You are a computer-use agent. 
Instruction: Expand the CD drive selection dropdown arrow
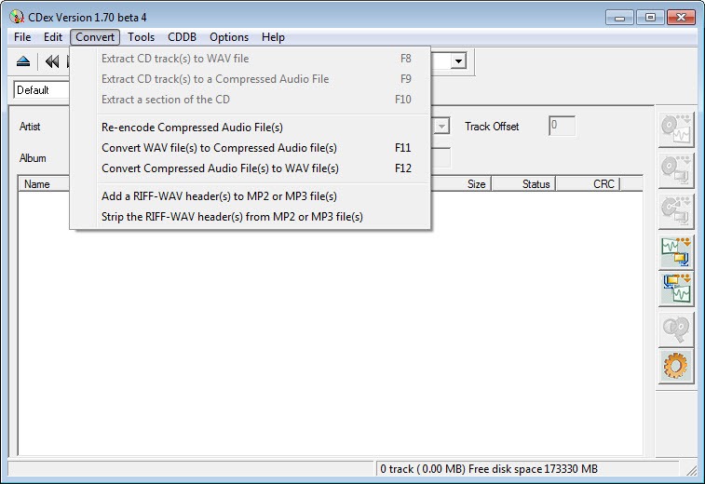pyautogui.click(x=458, y=60)
